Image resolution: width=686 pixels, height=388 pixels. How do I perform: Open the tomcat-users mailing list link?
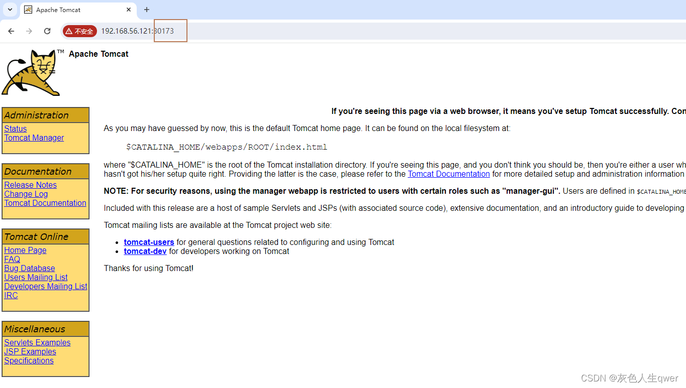[149, 242]
